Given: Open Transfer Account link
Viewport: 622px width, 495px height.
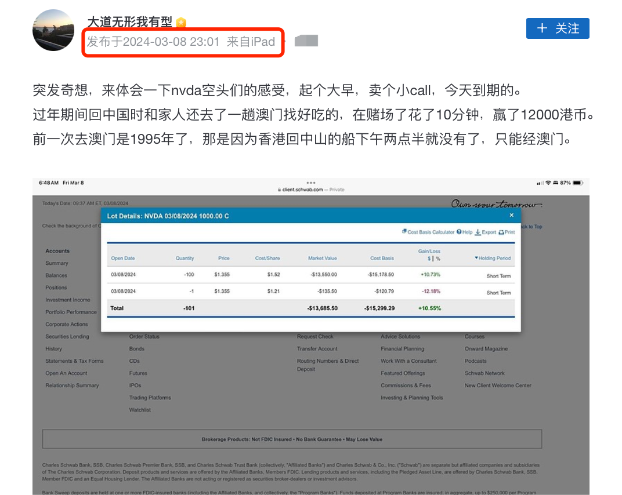Looking at the screenshot, I should (317, 349).
